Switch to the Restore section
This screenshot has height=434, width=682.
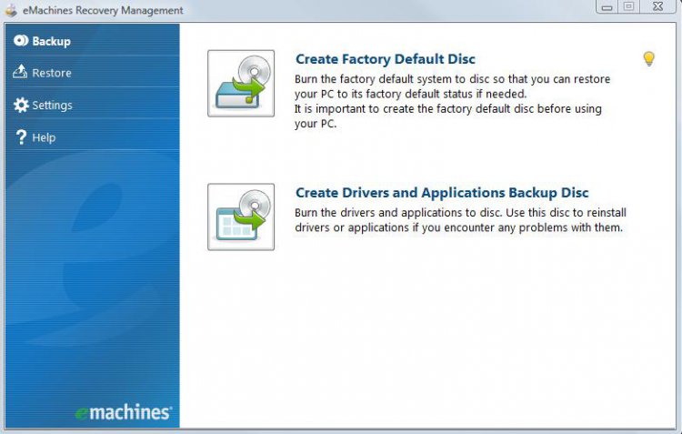tap(92, 72)
